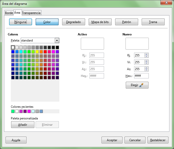The image size is (174, 149).
Task: Choose the Degradado fill option
Action: 73,22
